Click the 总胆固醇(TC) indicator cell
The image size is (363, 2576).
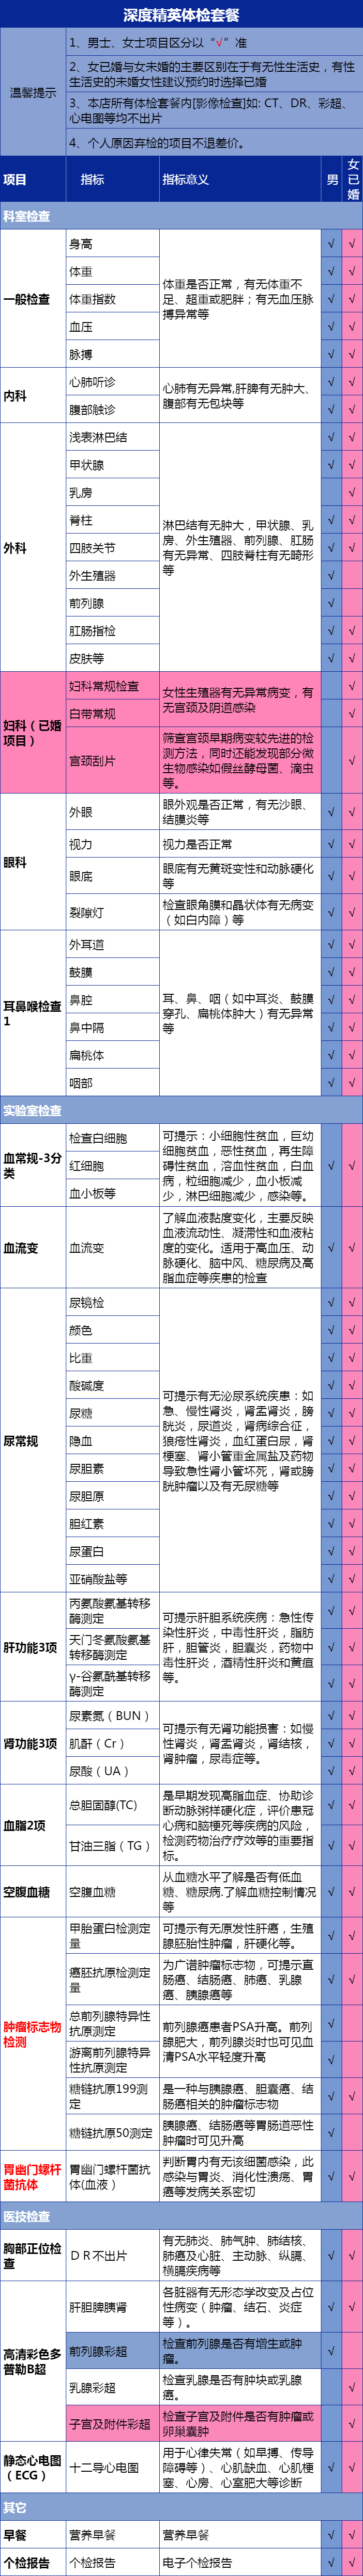113,1806
